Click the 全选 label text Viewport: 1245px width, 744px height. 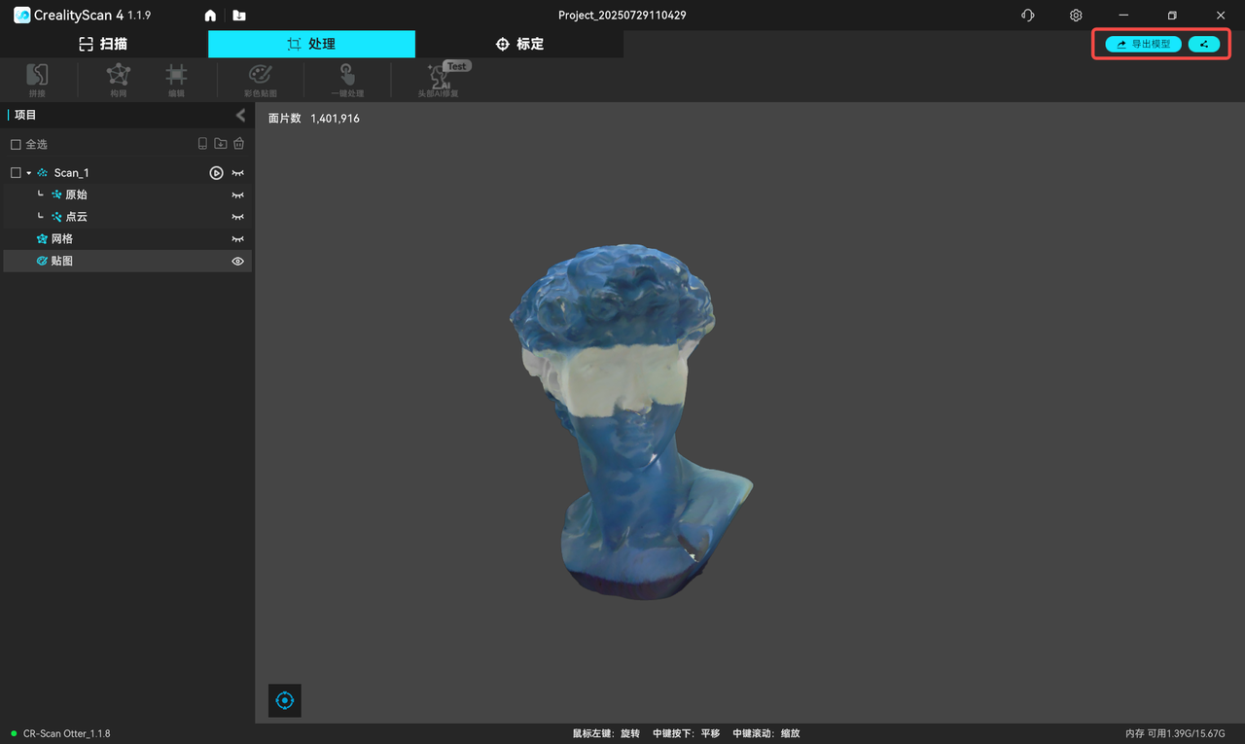pyautogui.click(x=36, y=144)
